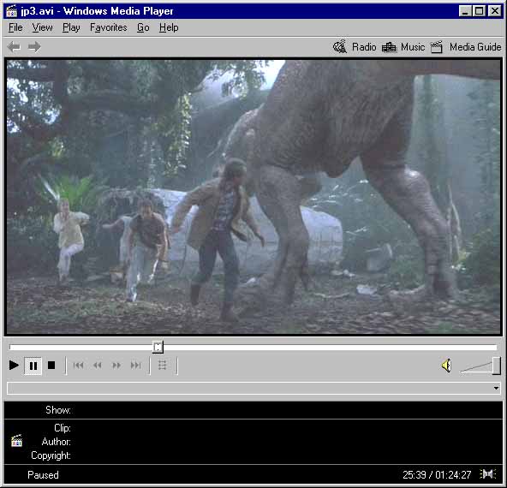Open the Favorites menu
This screenshot has width=507, height=488.
[108, 27]
